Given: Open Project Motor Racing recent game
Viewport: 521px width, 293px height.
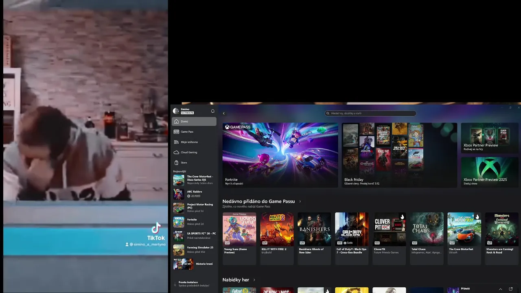Looking at the screenshot, I should [195, 208].
